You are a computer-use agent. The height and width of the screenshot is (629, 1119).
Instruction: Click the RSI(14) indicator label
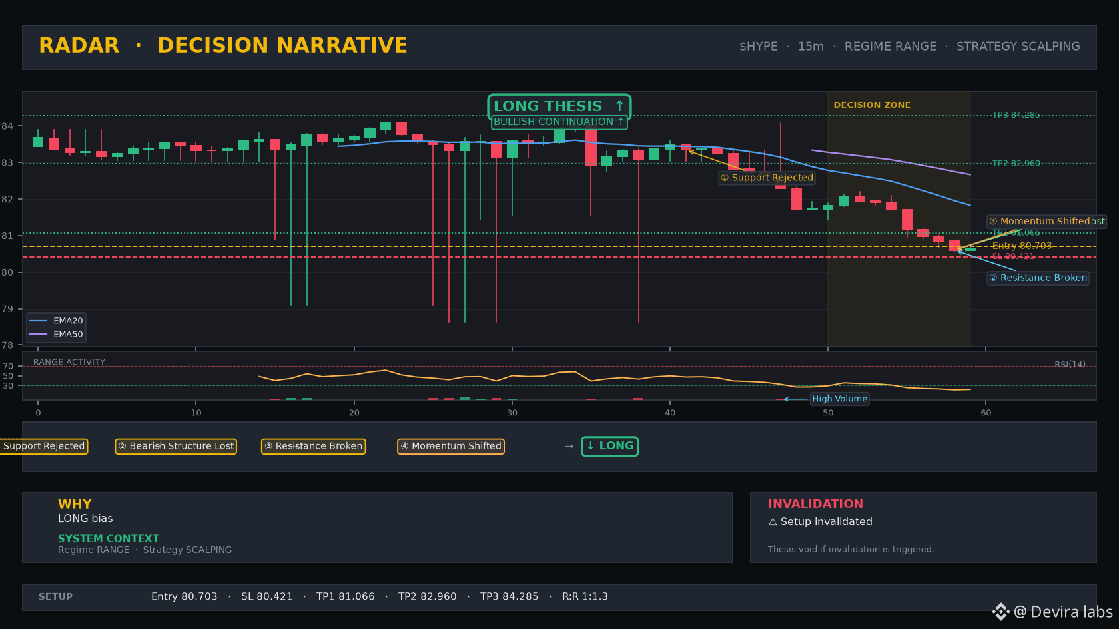pos(1070,365)
